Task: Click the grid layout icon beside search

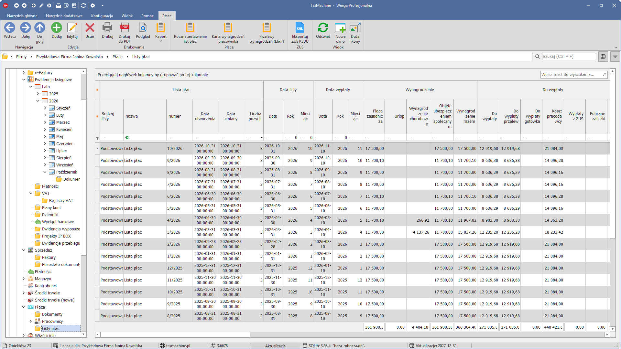Action: click(x=603, y=57)
